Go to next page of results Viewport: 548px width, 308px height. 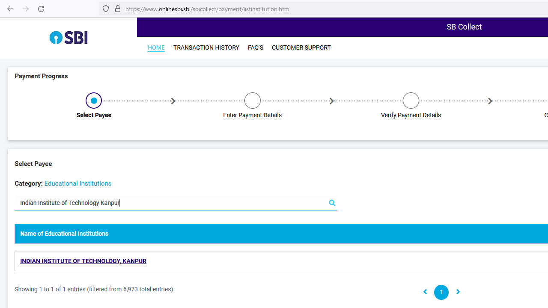[458, 292]
